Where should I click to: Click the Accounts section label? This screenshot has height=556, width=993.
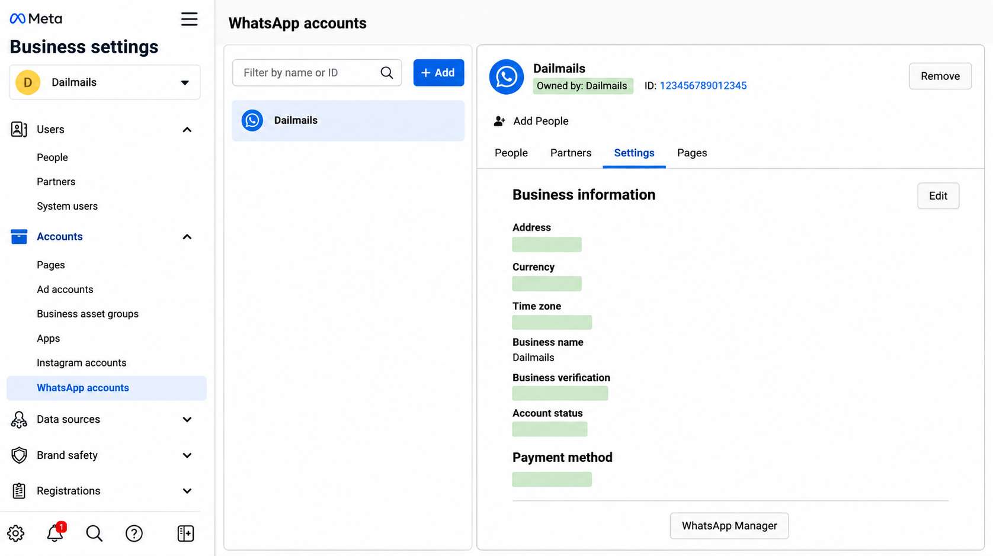[60, 237]
